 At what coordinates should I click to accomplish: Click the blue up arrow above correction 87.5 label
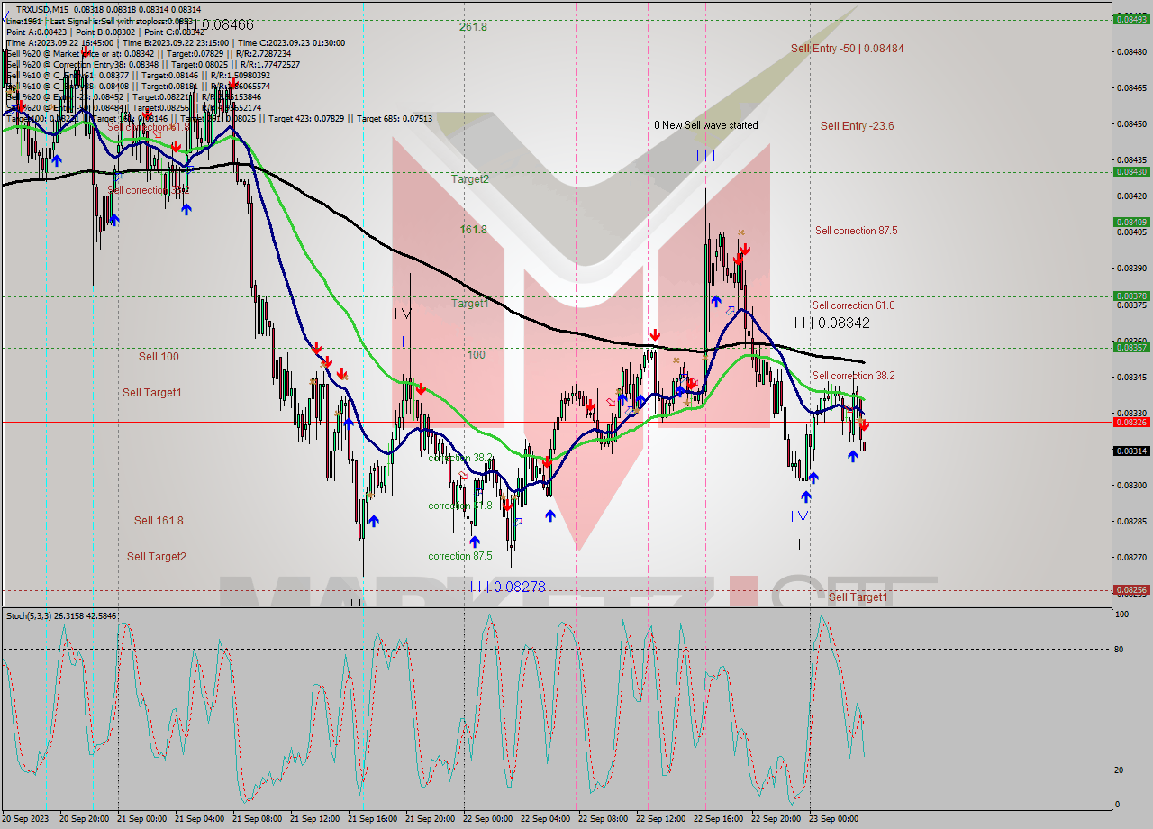(x=475, y=541)
